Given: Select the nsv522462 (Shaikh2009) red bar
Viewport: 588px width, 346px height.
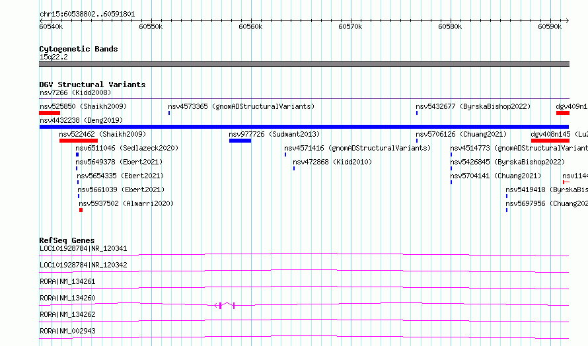Looking at the screenshot, I should click(79, 141).
